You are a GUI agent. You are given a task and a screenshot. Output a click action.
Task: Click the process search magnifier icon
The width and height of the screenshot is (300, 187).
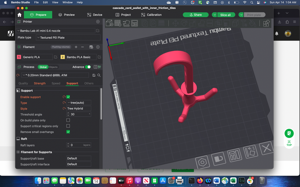pyautogui.click(x=99, y=75)
